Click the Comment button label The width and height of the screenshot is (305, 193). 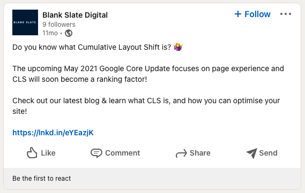coord(123,153)
